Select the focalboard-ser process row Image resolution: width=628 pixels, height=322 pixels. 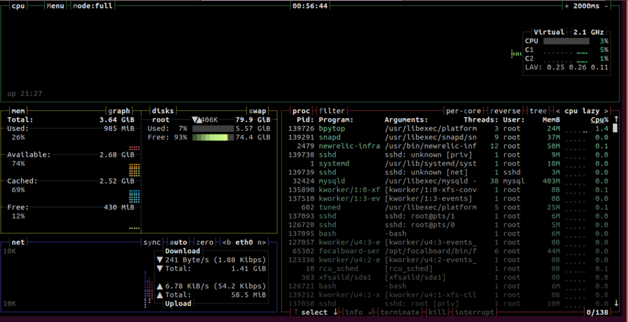coord(448,251)
